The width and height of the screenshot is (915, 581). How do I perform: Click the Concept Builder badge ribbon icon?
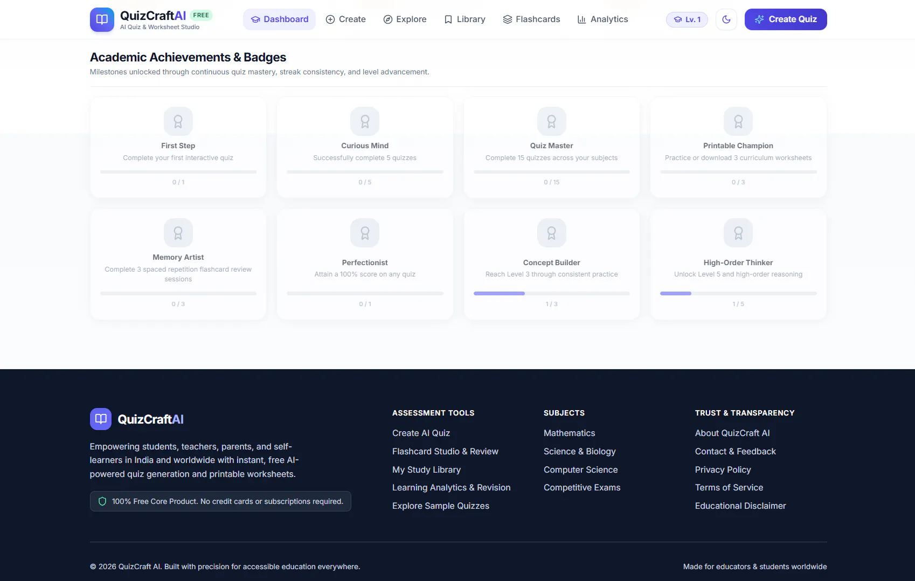[x=552, y=233]
